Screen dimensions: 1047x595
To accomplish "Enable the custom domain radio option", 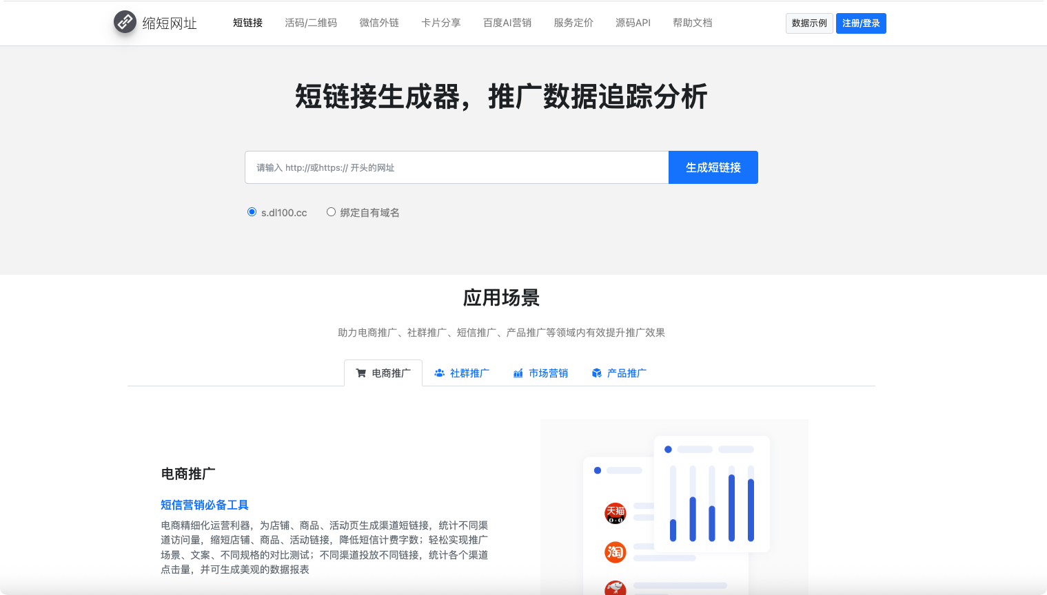I will point(331,212).
